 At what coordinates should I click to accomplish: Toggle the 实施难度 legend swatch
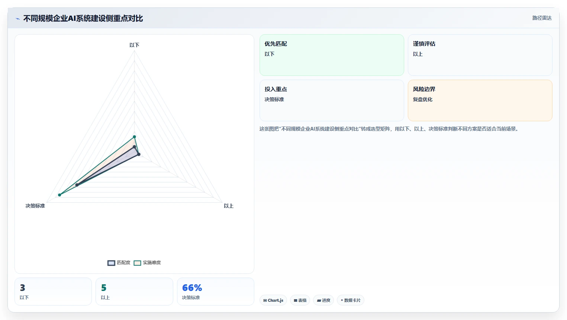137,263
